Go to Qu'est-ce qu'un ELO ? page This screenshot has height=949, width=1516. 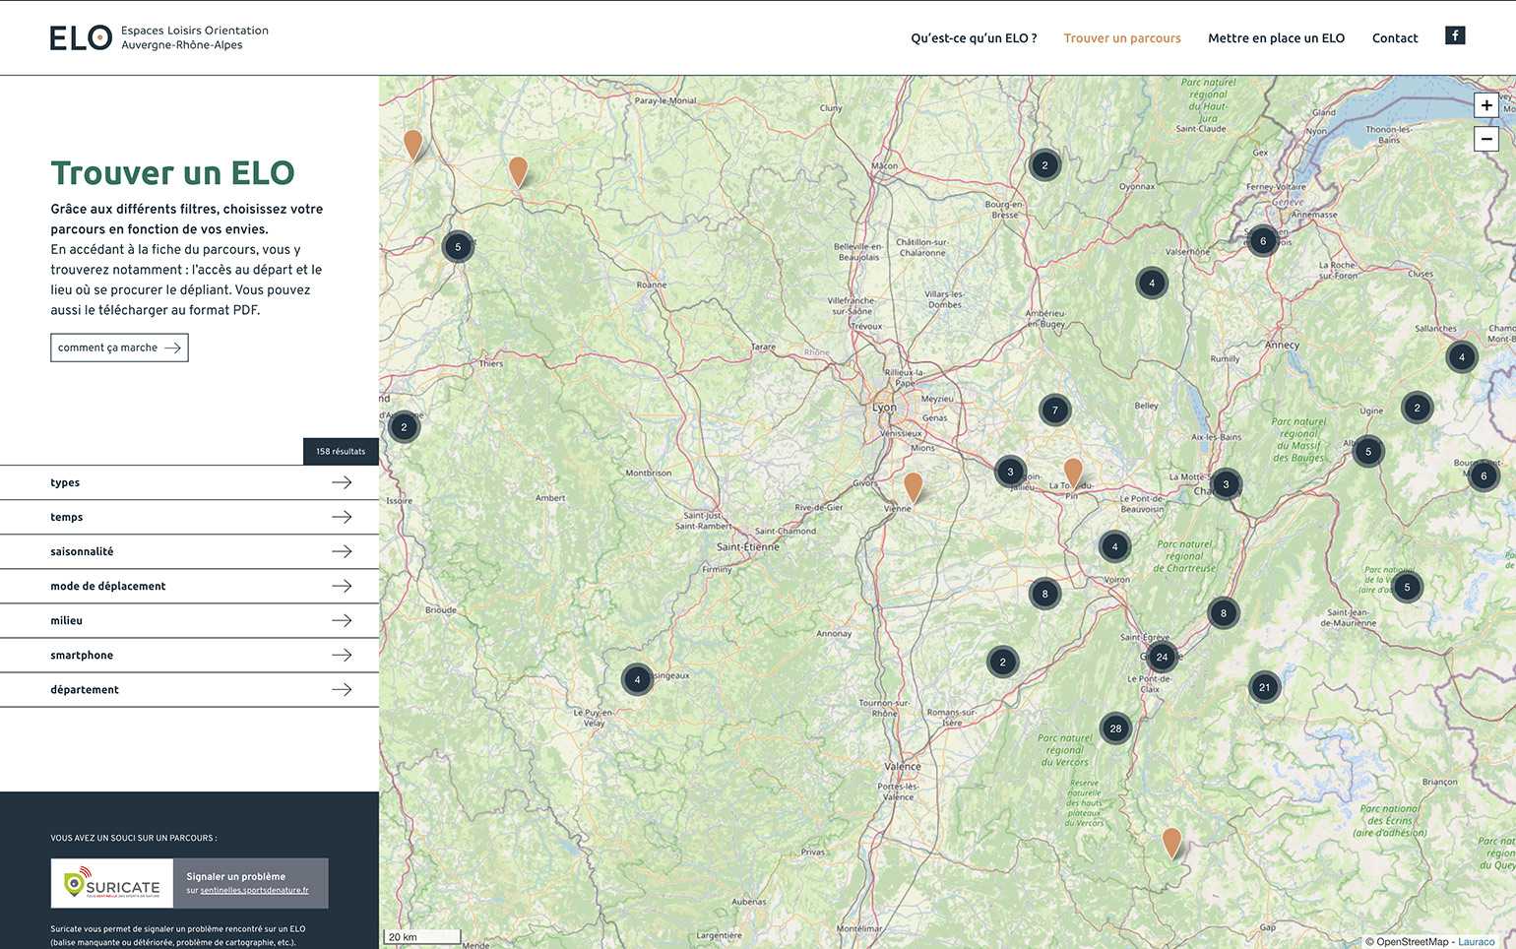tap(974, 38)
